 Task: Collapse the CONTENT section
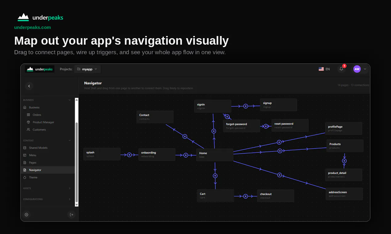[x=70, y=140]
